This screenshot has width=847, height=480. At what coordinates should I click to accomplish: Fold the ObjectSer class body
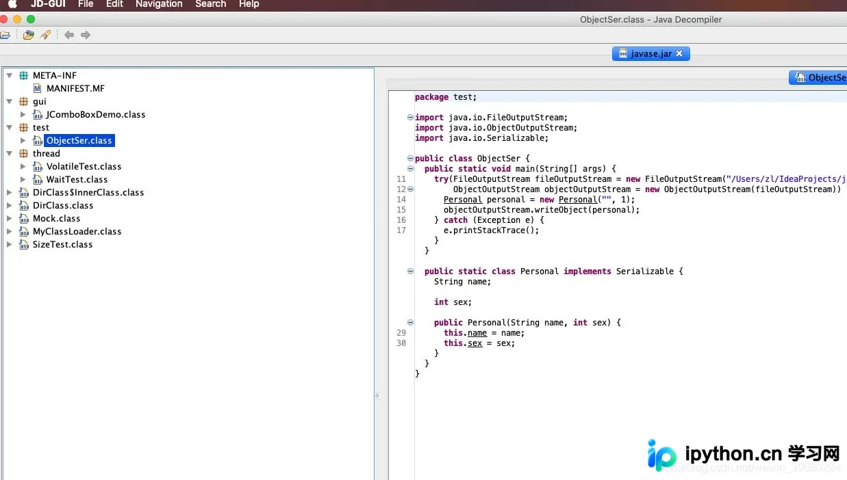[x=410, y=158]
